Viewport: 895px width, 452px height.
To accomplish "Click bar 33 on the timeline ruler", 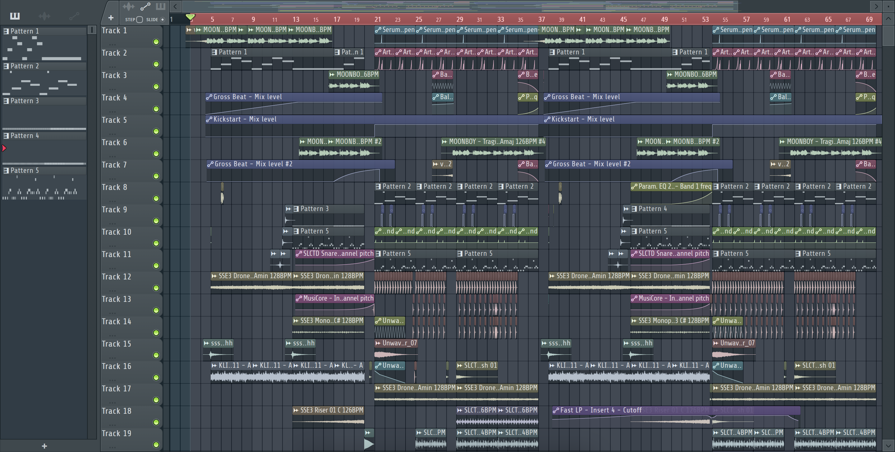I will pos(500,20).
